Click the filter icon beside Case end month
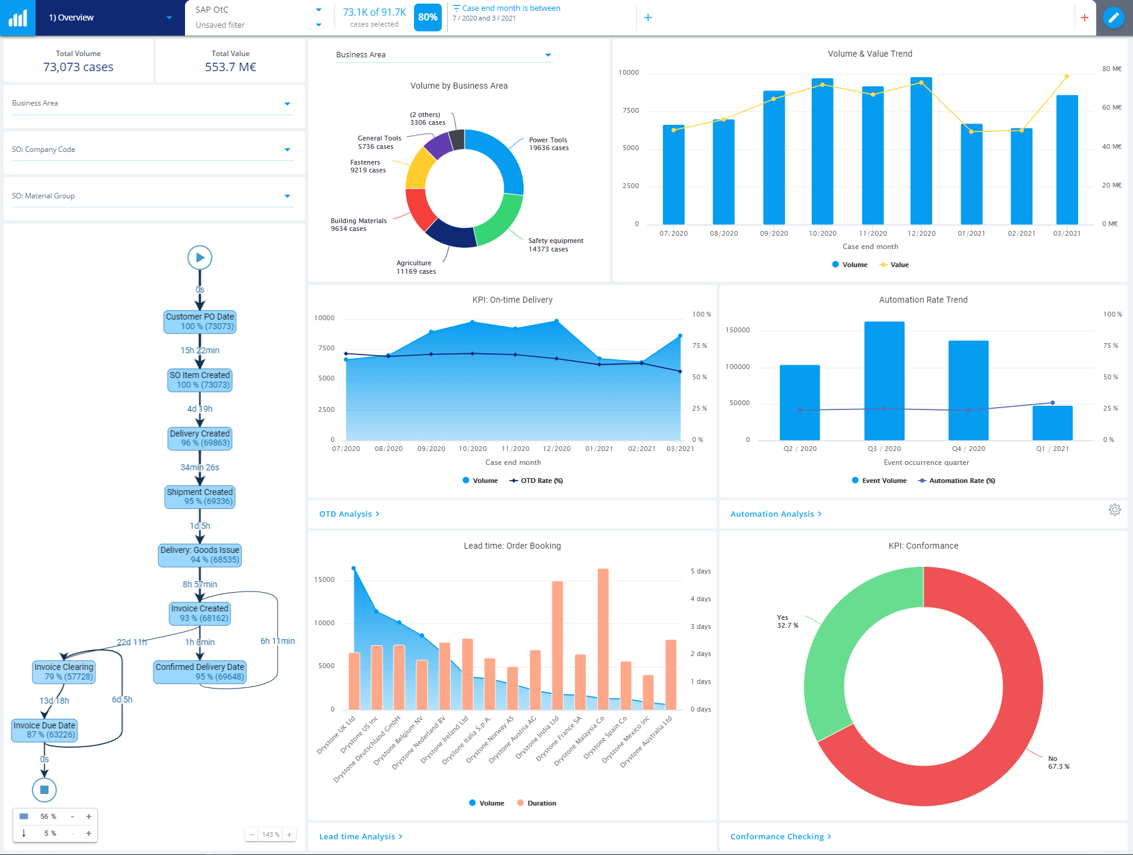This screenshot has width=1133, height=855. pyautogui.click(x=456, y=8)
